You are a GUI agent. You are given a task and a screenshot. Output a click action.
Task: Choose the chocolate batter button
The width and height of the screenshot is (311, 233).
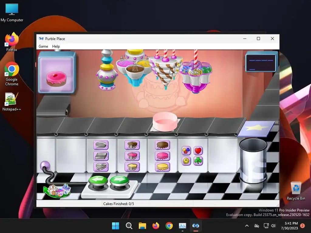[x=132, y=145]
